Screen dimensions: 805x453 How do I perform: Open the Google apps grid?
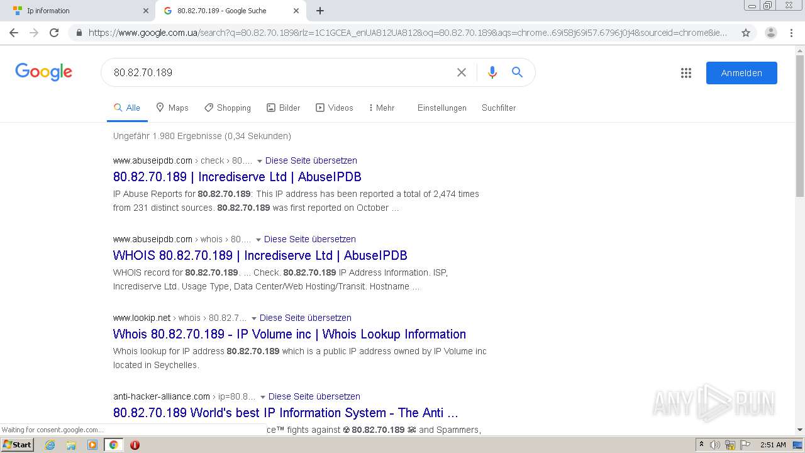(x=686, y=73)
